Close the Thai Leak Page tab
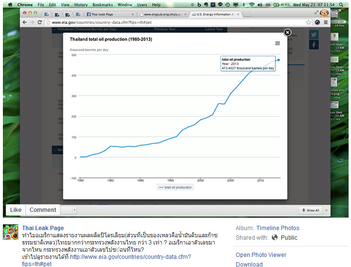This screenshot has width=351, height=267. [x=133, y=14]
